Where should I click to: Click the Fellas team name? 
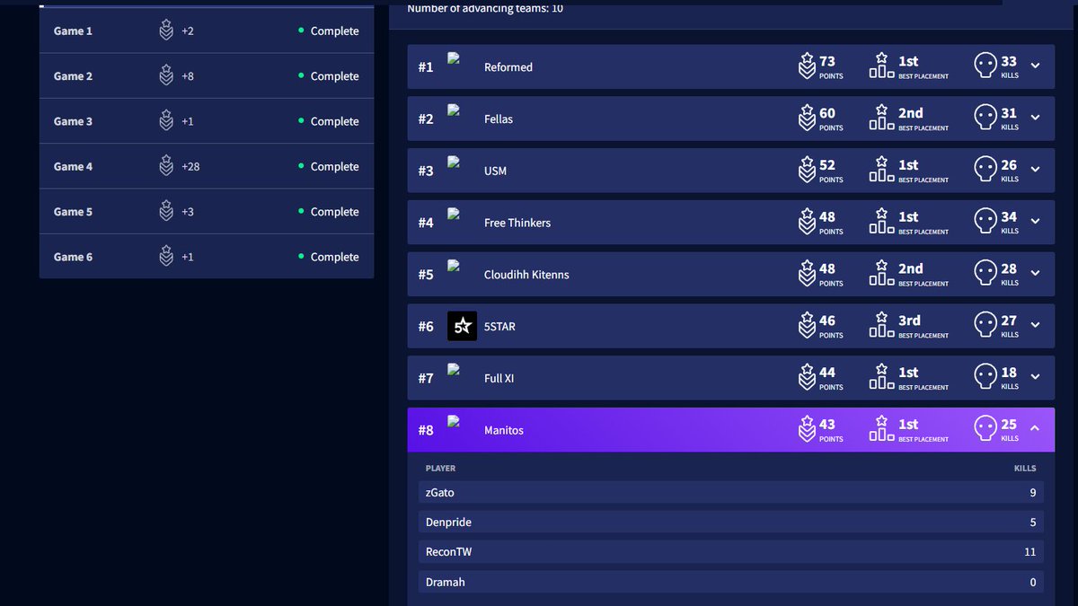tap(499, 119)
